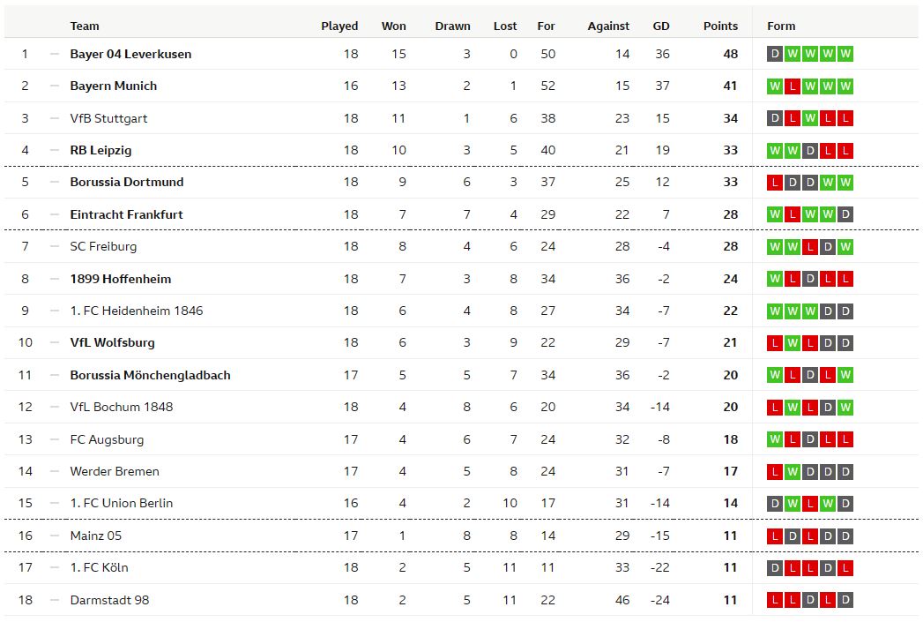Click the Form column header

[x=781, y=26]
